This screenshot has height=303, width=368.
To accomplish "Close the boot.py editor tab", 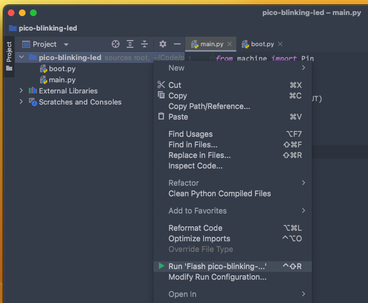I will point(280,44).
